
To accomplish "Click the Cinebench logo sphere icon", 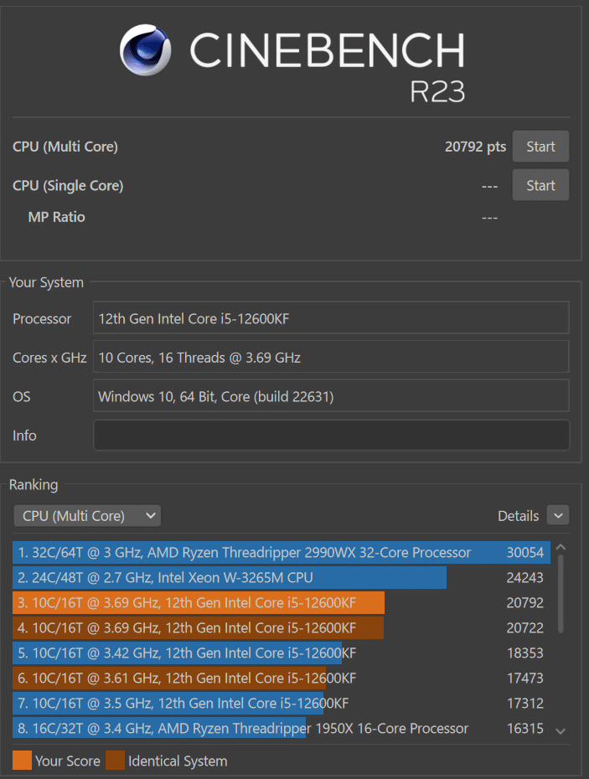I will pyautogui.click(x=145, y=50).
